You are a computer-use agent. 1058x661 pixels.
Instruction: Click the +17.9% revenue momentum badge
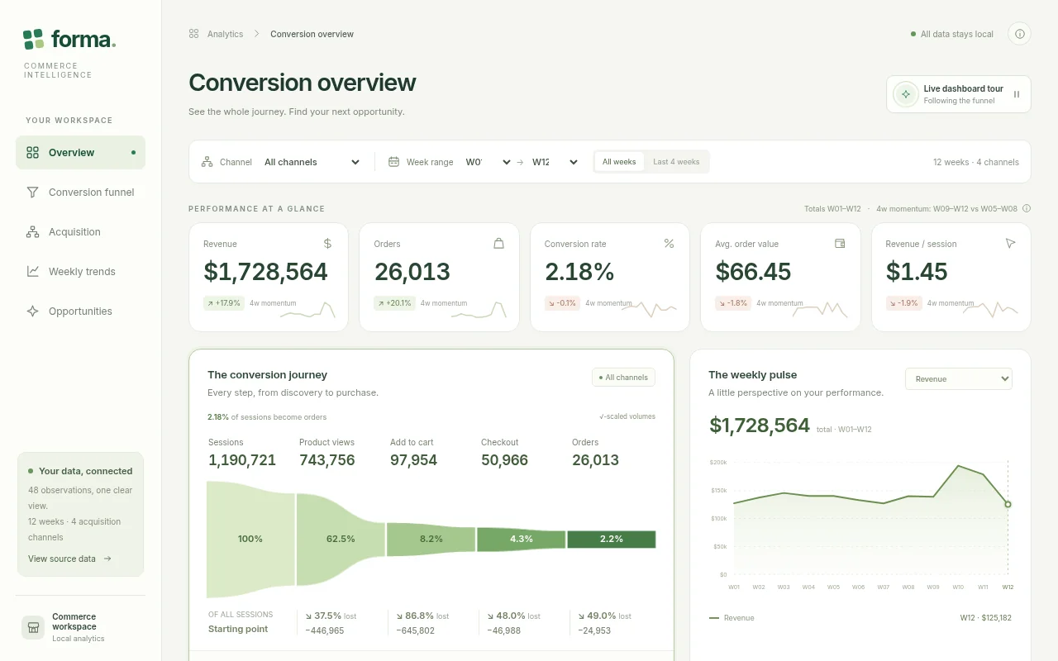tap(224, 303)
